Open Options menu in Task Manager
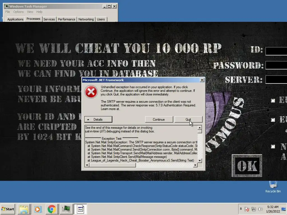Screen dimensions: 287x215 (x=18, y=12)
